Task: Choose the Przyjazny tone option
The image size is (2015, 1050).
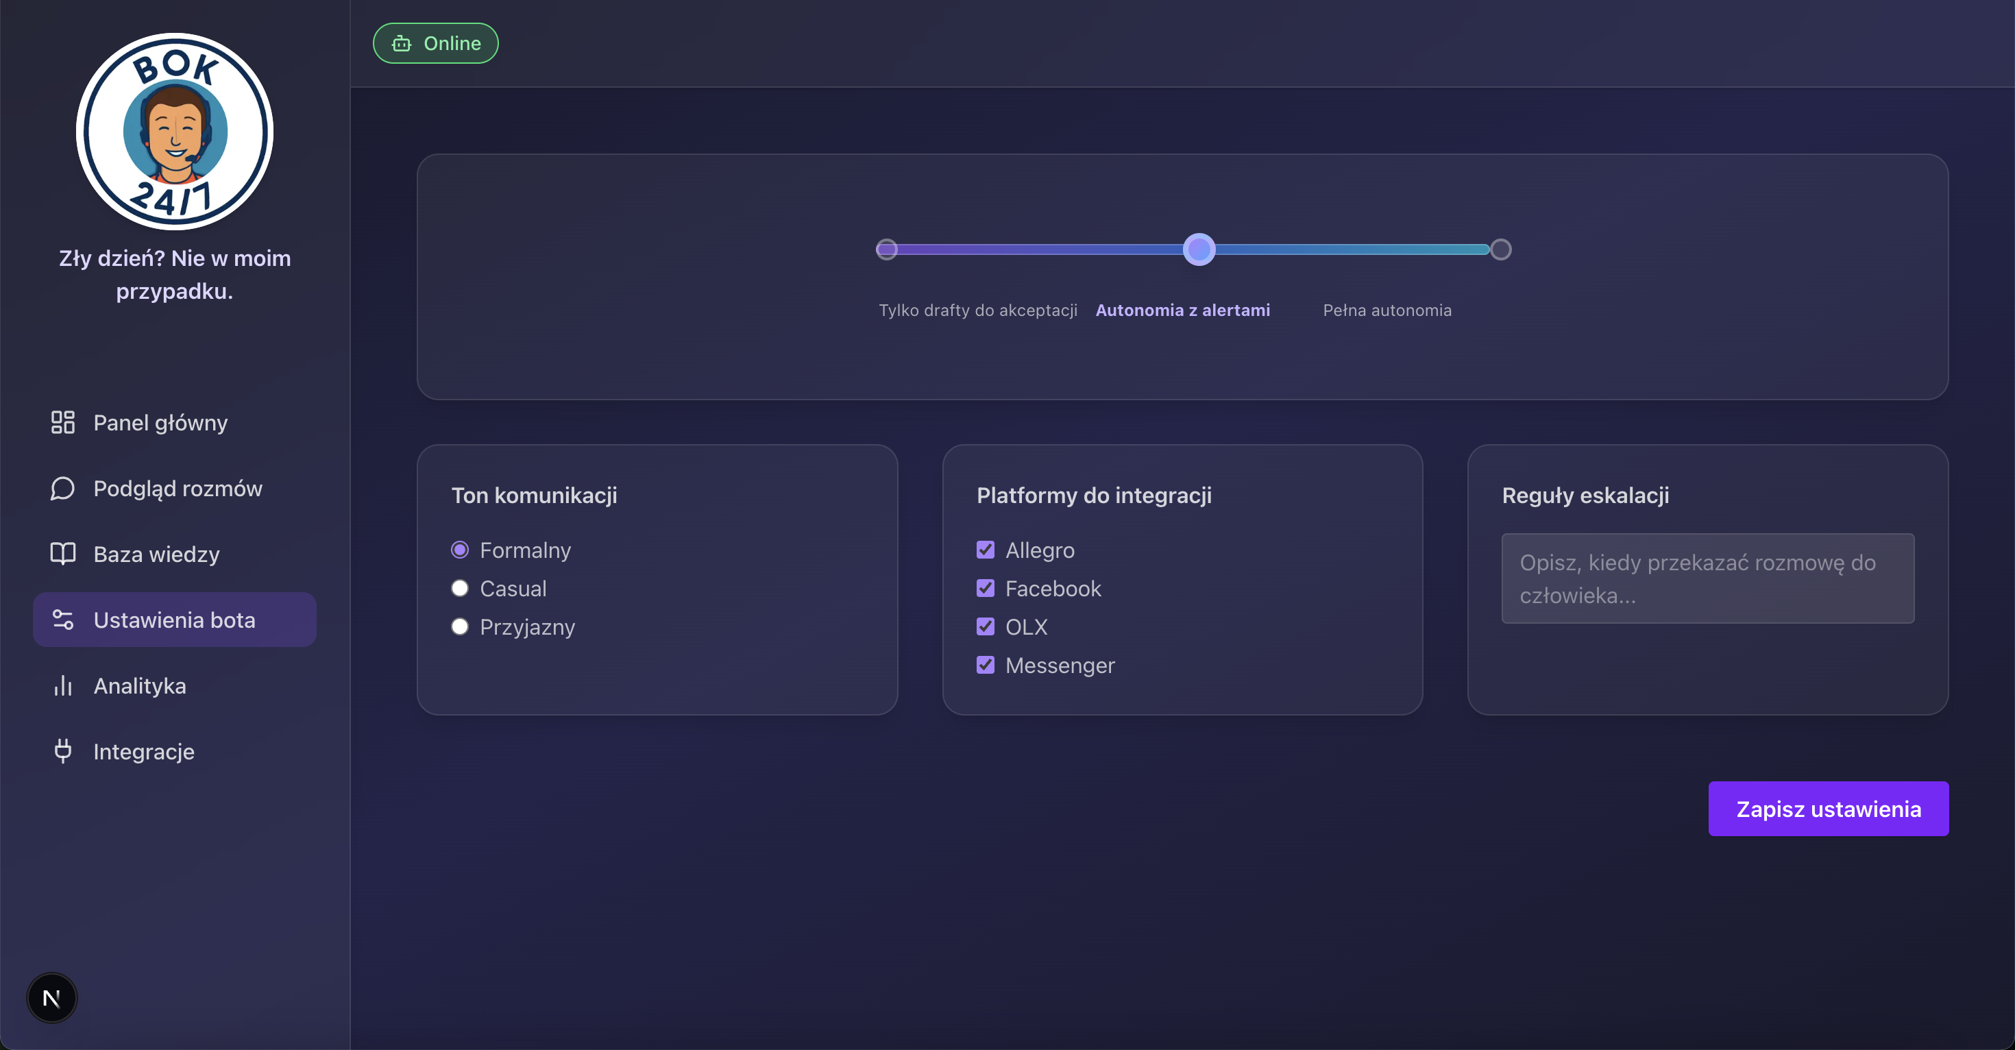Action: pyautogui.click(x=460, y=626)
